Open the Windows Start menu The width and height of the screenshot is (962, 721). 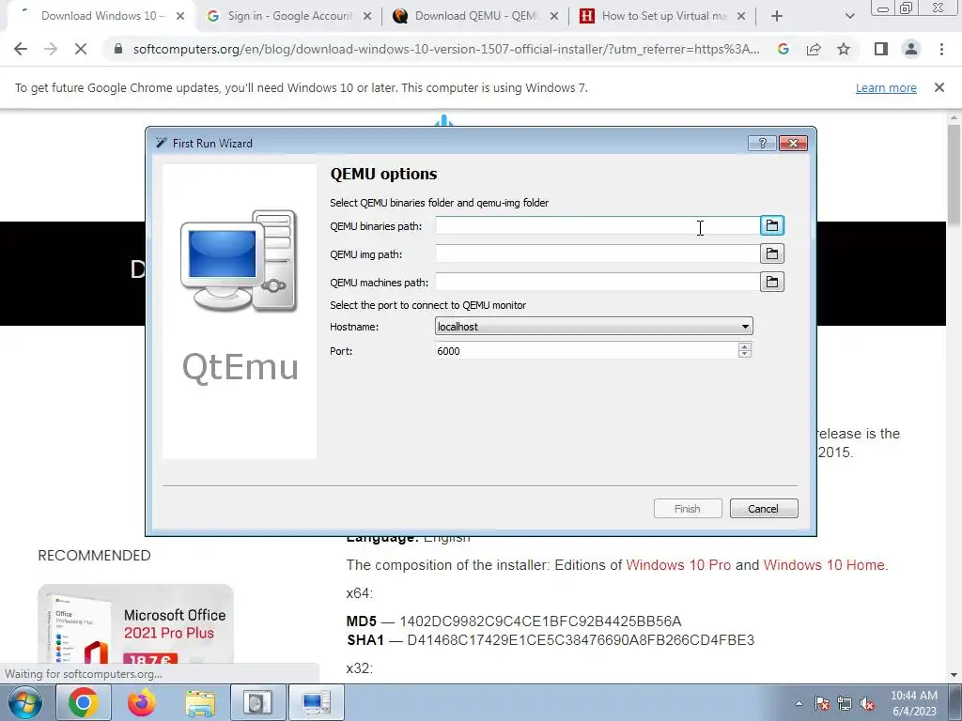(x=25, y=702)
